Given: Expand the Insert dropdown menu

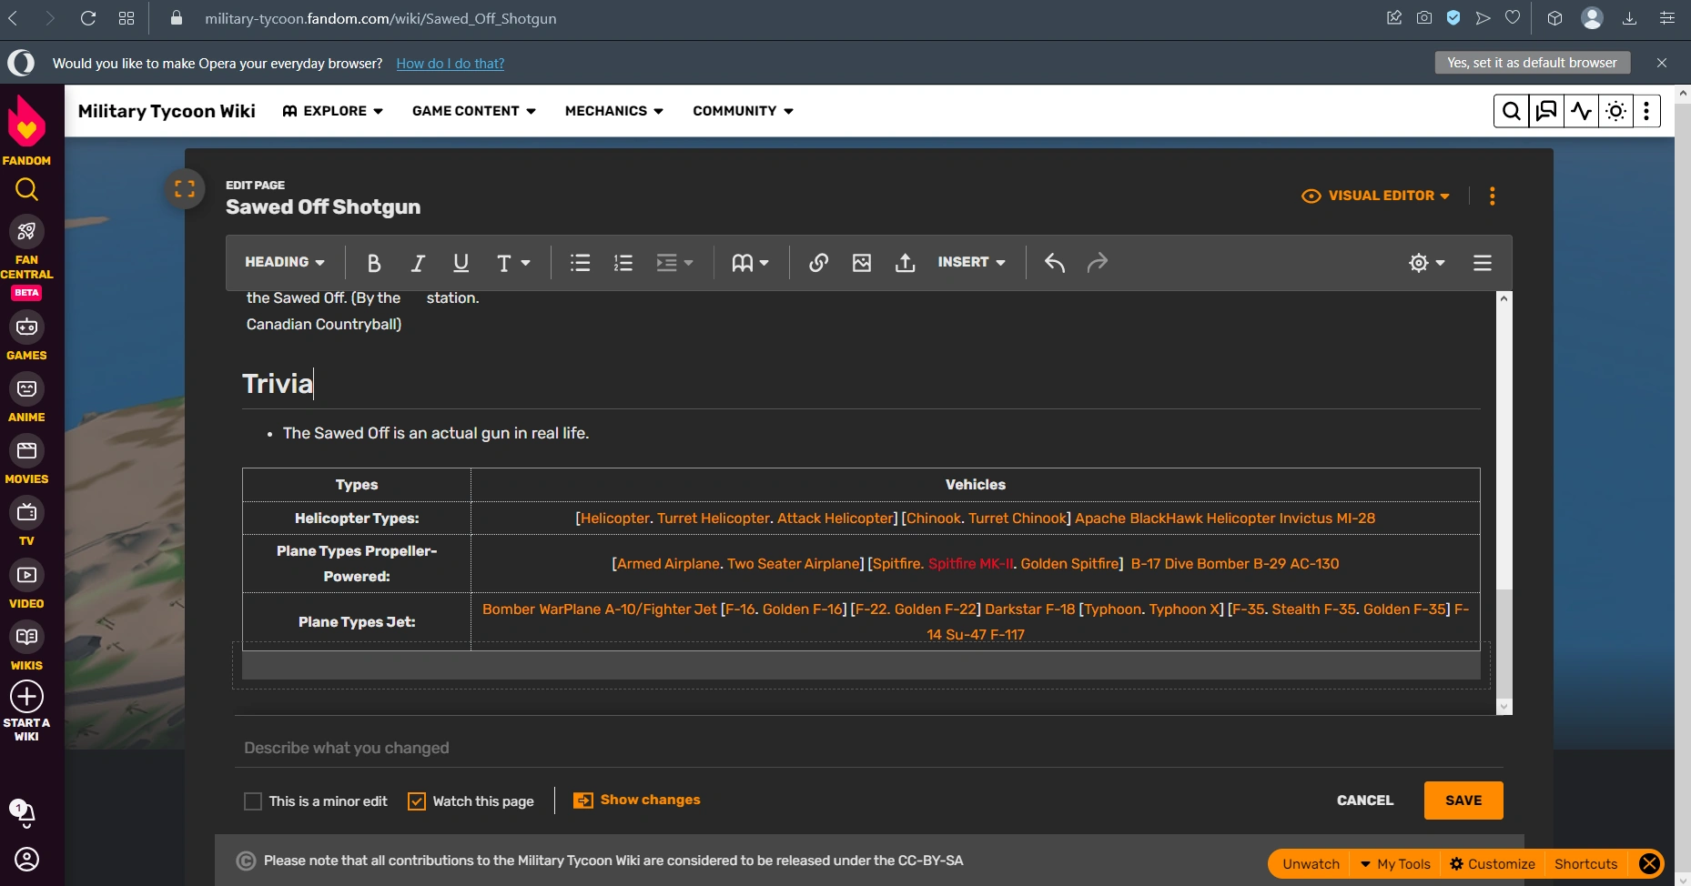Looking at the screenshot, I should click(971, 262).
